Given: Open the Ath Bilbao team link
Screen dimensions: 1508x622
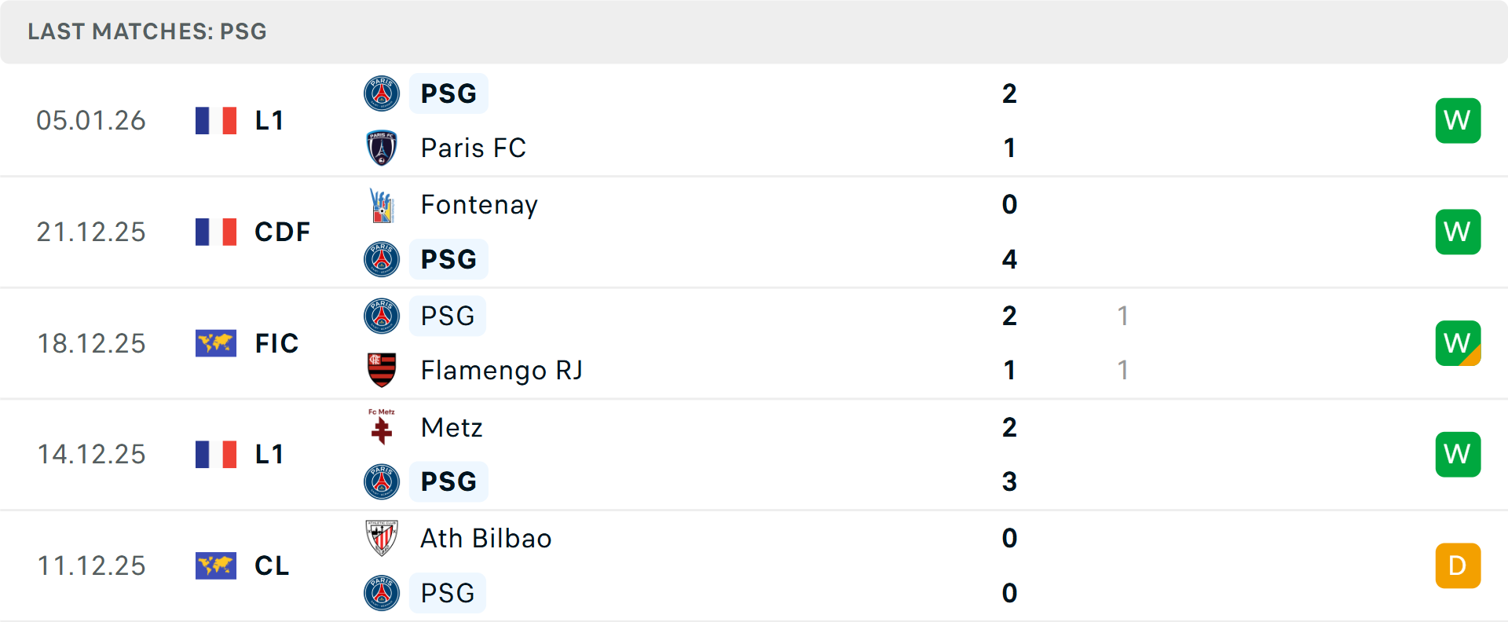Looking at the screenshot, I should [x=485, y=538].
